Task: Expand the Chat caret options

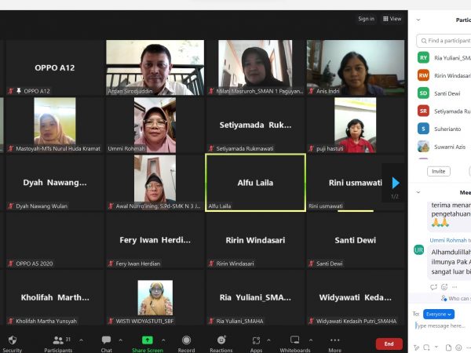Action: tap(120, 340)
